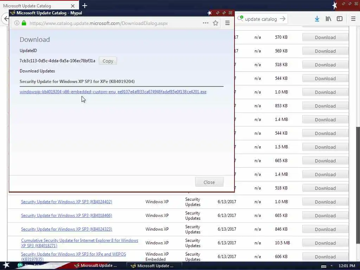360x270 pixels.
Task: Select the UpdateID text 7cb3c113-0d5c-4dda-9a5a-106ec78bf31a
Action: pos(57,61)
